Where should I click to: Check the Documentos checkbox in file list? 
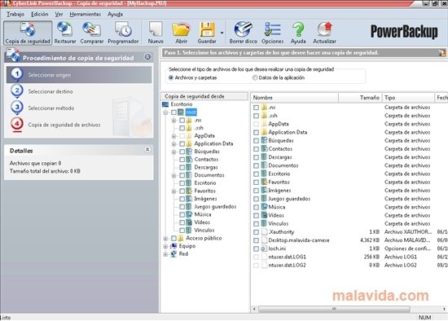coord(257,165)
